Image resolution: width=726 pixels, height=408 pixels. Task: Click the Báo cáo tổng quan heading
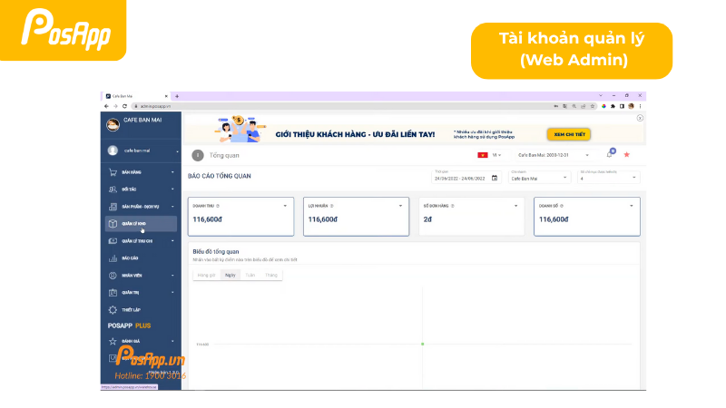pyautogui.click(x=220, y=176)
